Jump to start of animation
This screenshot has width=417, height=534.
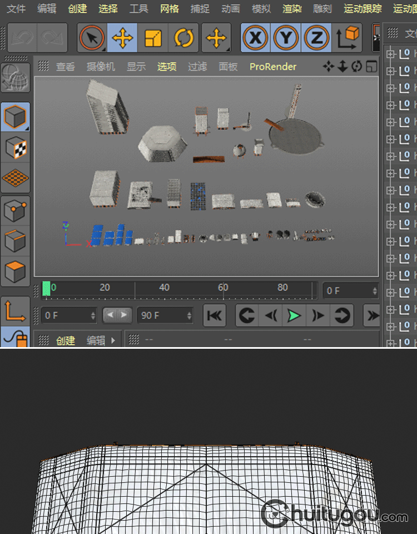pos(215,316)
